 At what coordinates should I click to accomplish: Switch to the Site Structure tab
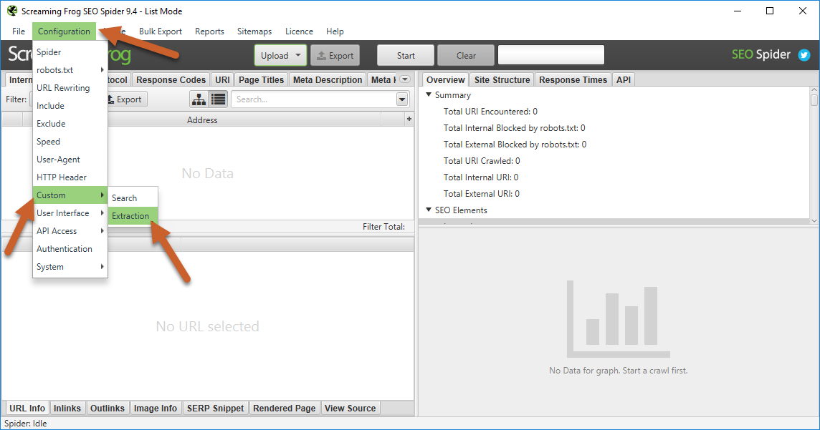click(x=502, y=79)
